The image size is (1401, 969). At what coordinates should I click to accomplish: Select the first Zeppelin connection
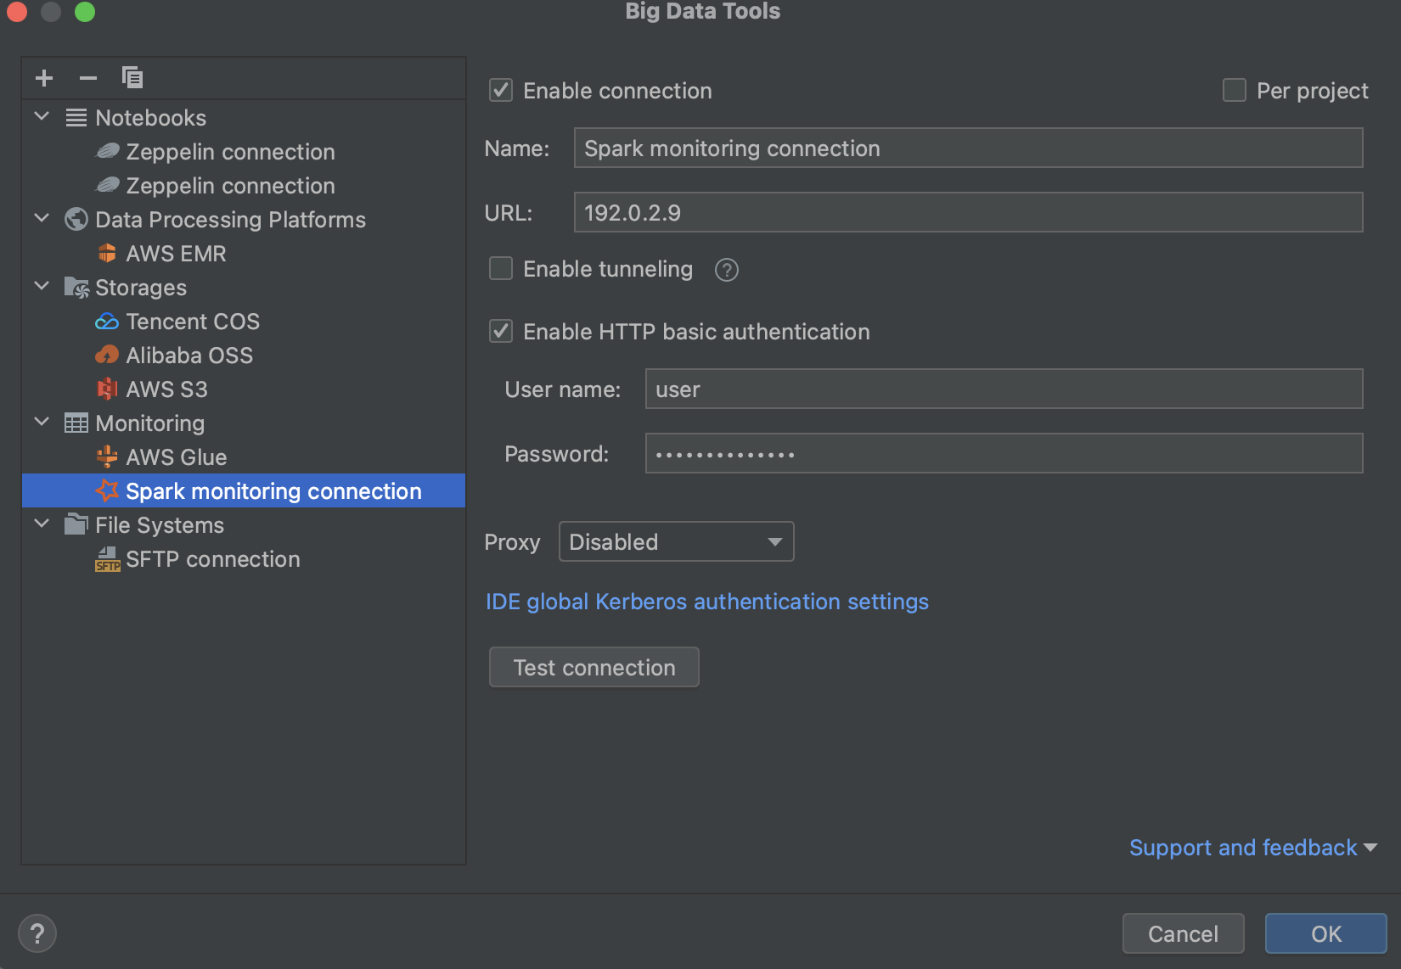click(x=230, y=152)
